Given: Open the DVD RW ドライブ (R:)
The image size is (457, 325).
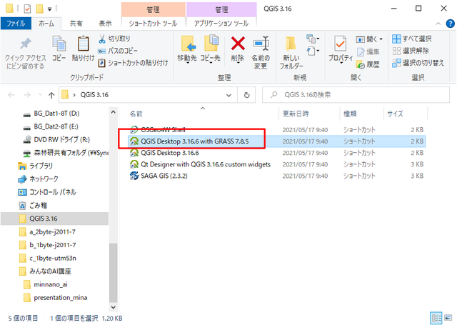Looking at the screenshot, I should tap(56, 139).
